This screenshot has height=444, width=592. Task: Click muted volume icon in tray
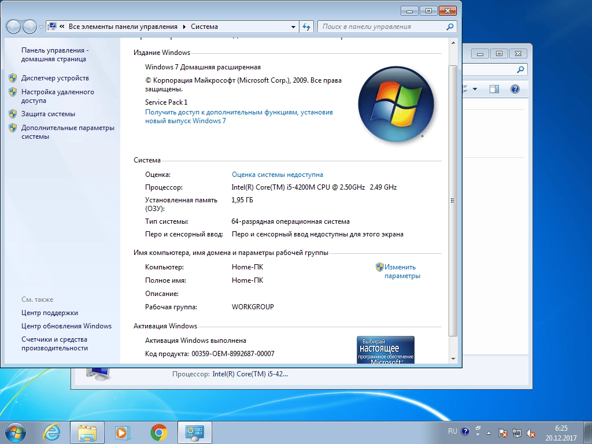(531, 433)
